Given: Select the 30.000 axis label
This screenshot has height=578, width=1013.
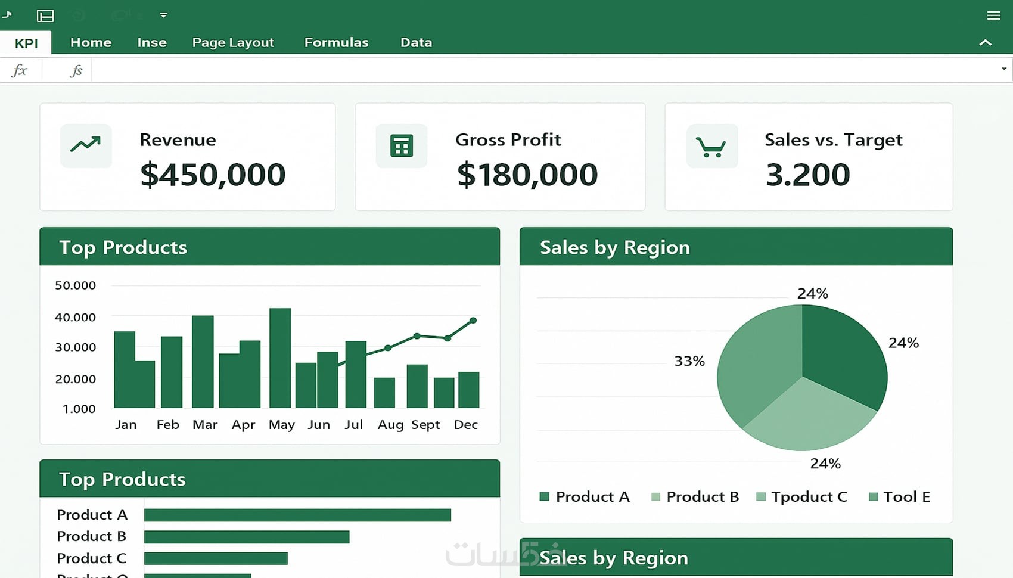Looking at the screenshot, I should coord(75,347).
